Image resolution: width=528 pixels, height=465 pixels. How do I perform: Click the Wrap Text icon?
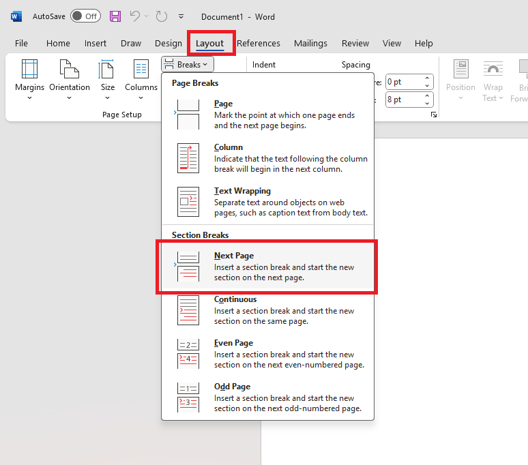click(x=493, y=80)
